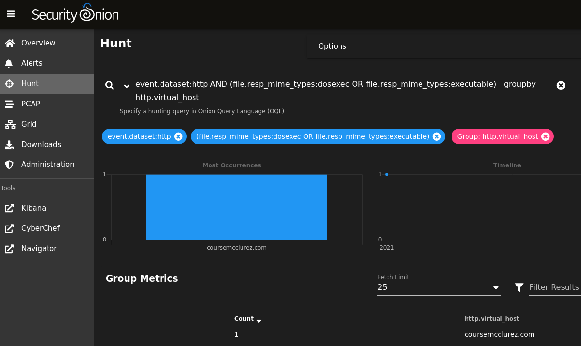Open the PCAP menu item

tap(47, 104)
